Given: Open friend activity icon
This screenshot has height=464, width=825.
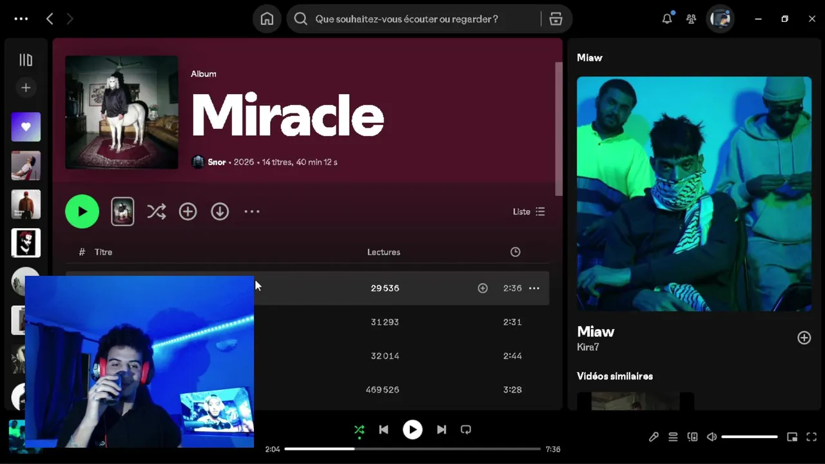Looking at the screenshot, I should 691,19.
